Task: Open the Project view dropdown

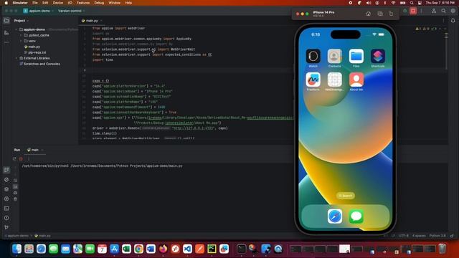Action: 22,21
